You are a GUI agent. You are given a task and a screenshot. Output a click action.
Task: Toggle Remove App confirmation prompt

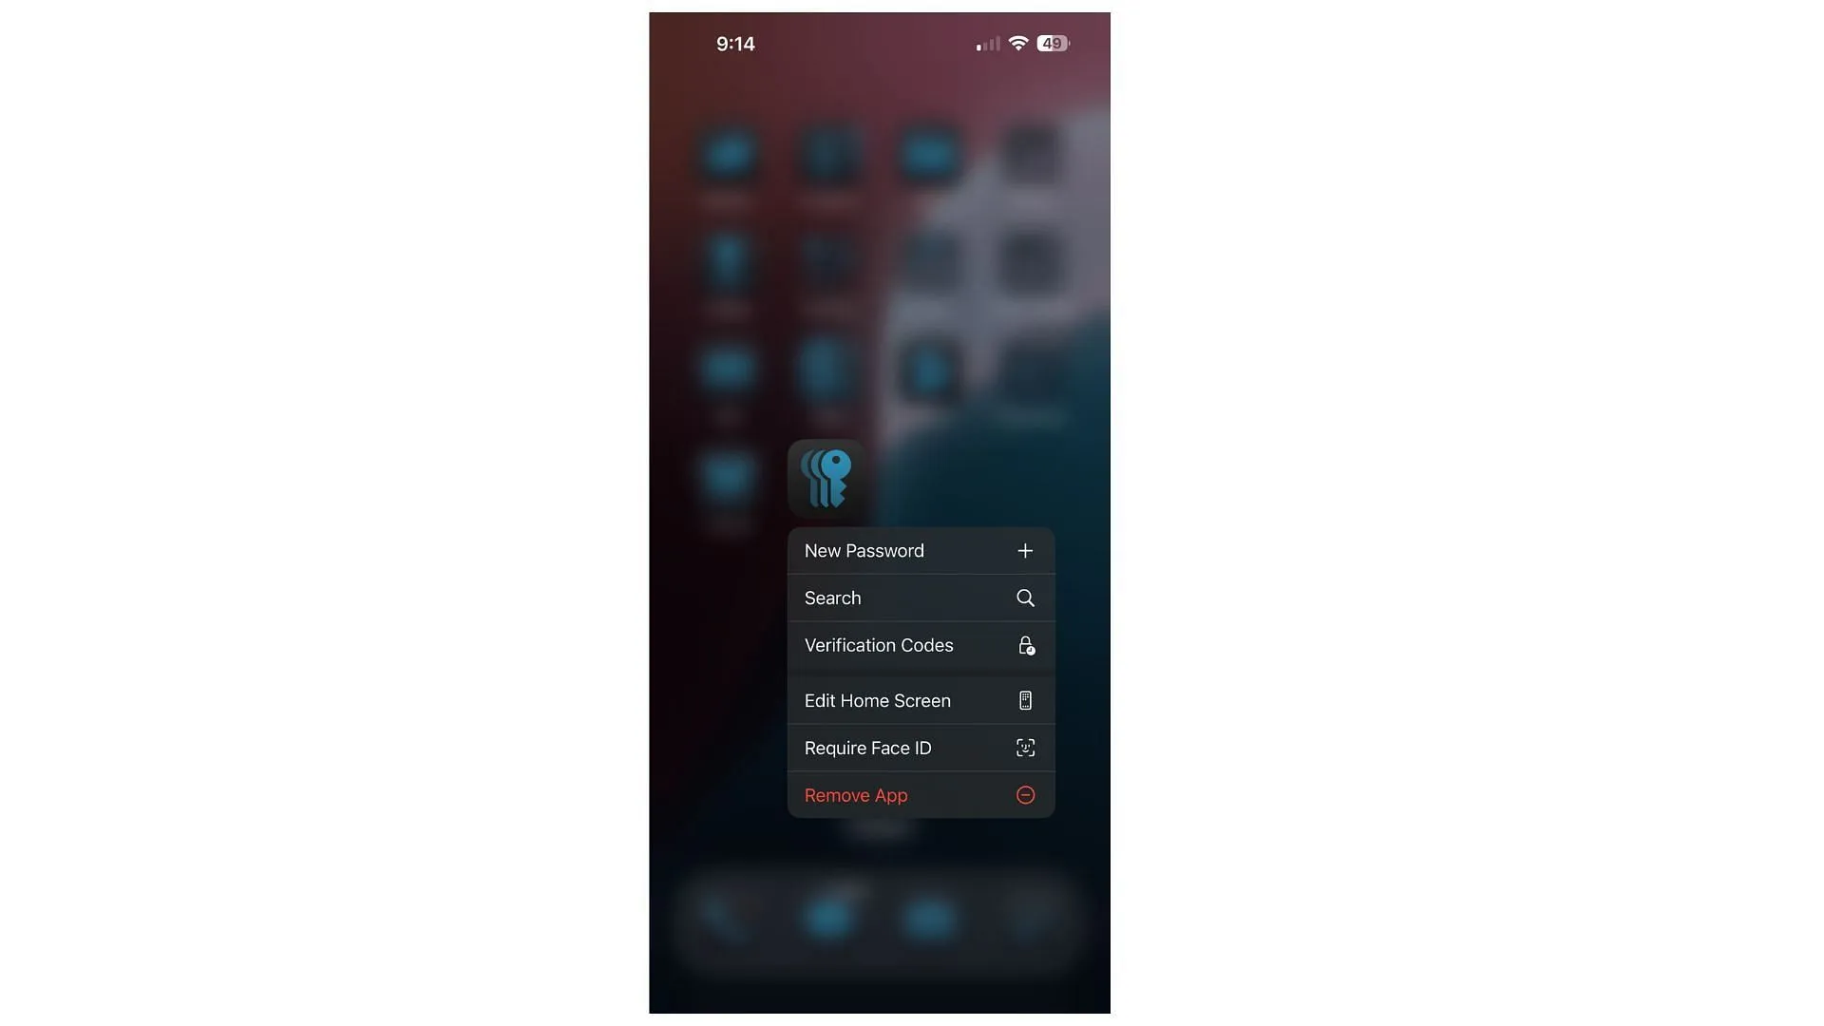click(x=919, y=795)
